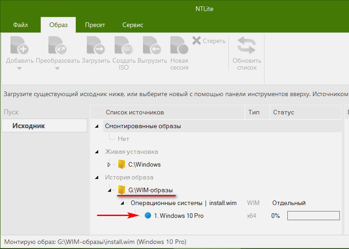Click the Erase (Стереть) X icon

coord(196,41)
